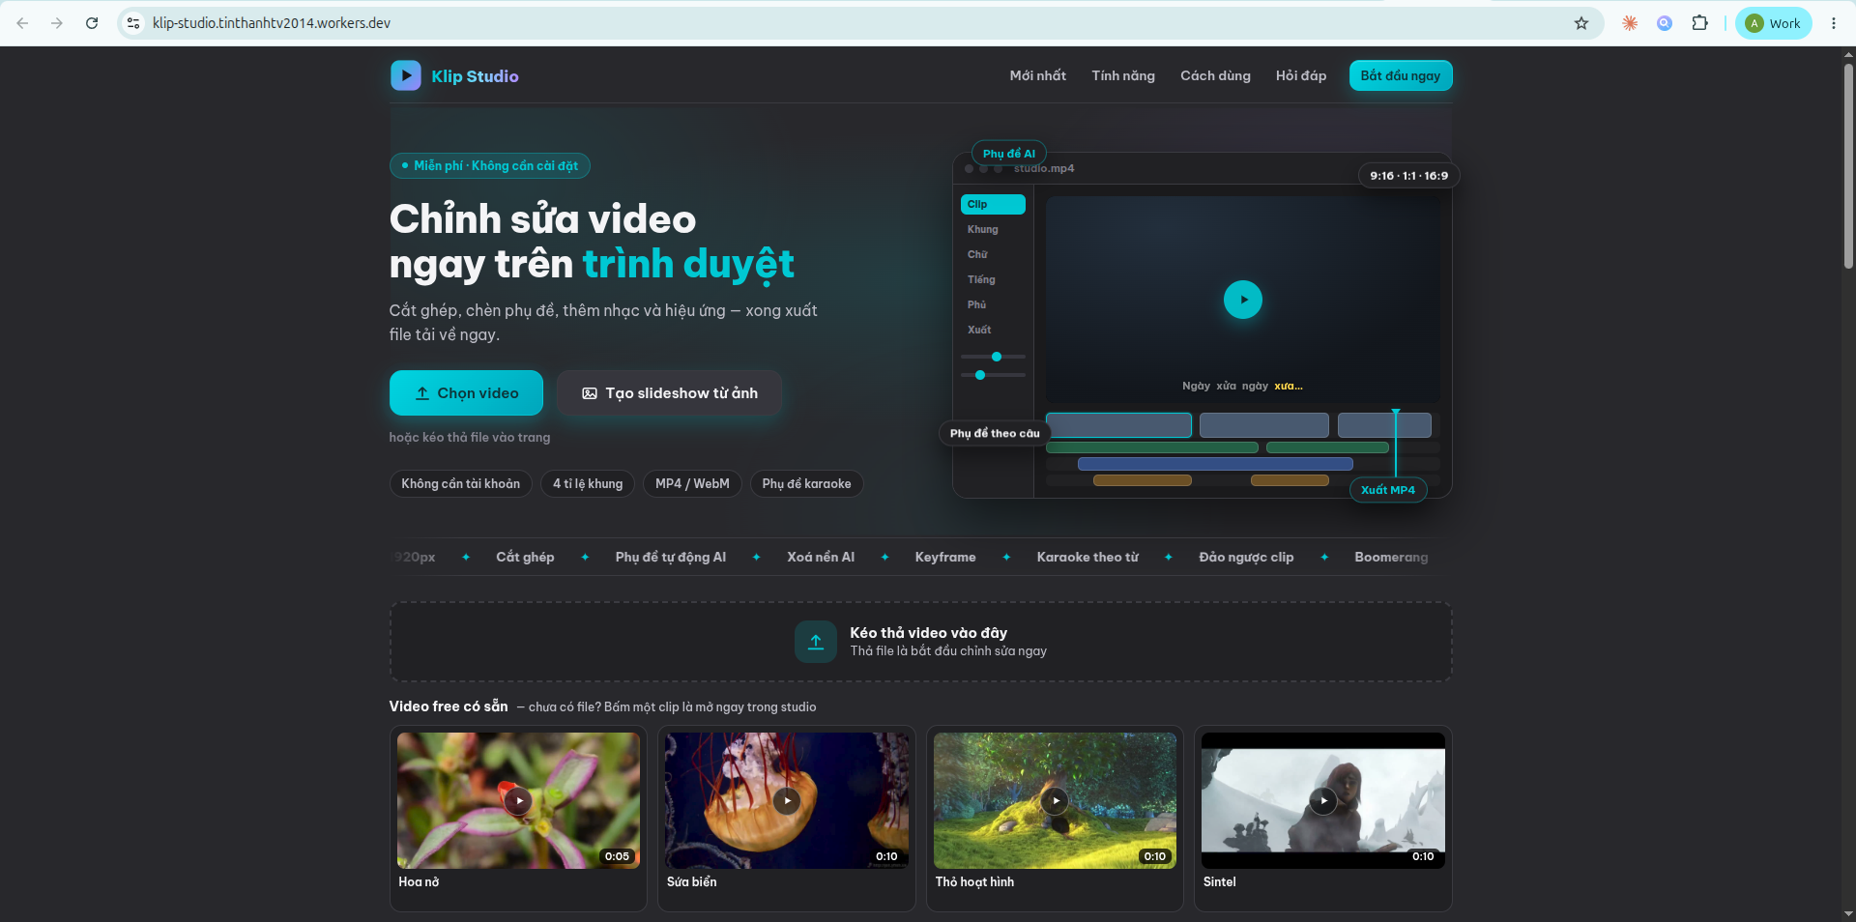Viewport: 1856px width, 922px height.
Task: Click the Phụ đề AI badge
Action: tap(1009, 154)
